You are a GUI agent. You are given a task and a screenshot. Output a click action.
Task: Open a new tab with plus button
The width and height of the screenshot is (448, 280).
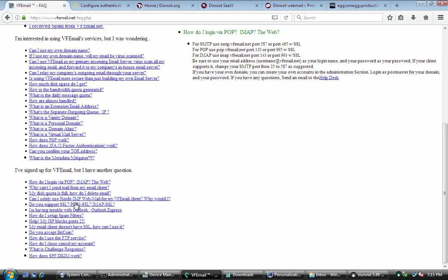pyautogui.click(x=397, y=6)
